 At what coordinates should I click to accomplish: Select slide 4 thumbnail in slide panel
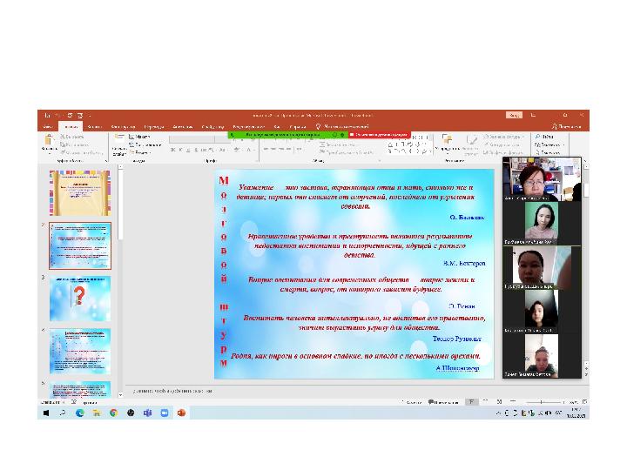pos(80,352)
